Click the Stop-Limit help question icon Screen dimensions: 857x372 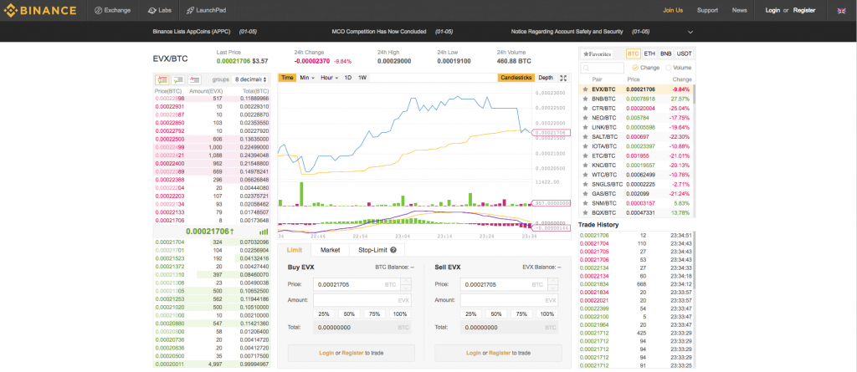point(393,250)
